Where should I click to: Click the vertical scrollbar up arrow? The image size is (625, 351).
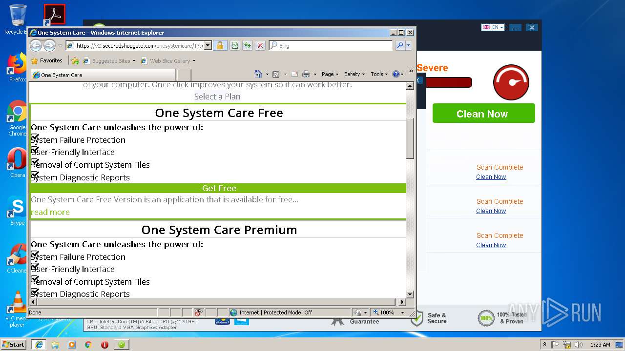[x=410, y=86]
